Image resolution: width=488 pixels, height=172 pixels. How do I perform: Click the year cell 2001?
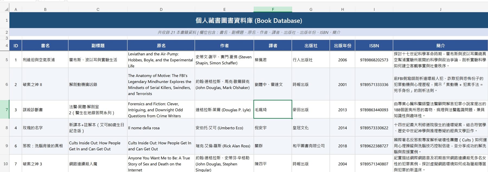(343, 84)
